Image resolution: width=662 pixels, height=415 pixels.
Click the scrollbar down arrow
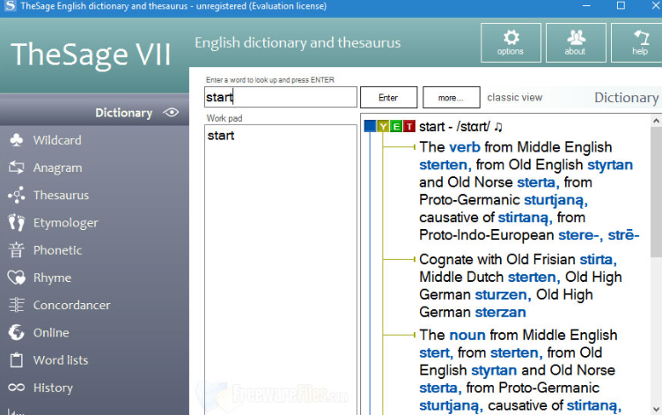click(x=656, y=409)
